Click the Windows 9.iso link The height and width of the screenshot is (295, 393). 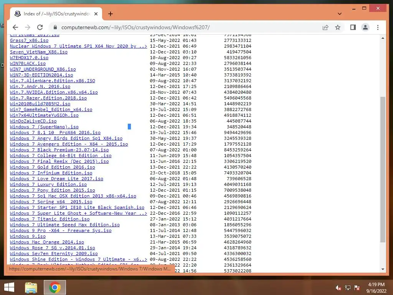point(28,237)
